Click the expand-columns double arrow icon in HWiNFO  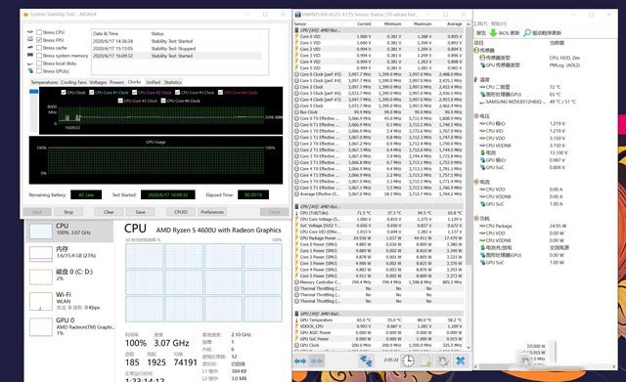click(x=300, y=361)
